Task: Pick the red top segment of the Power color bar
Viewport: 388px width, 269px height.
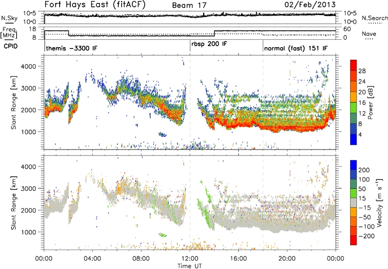Action: [x=354, y=65]
